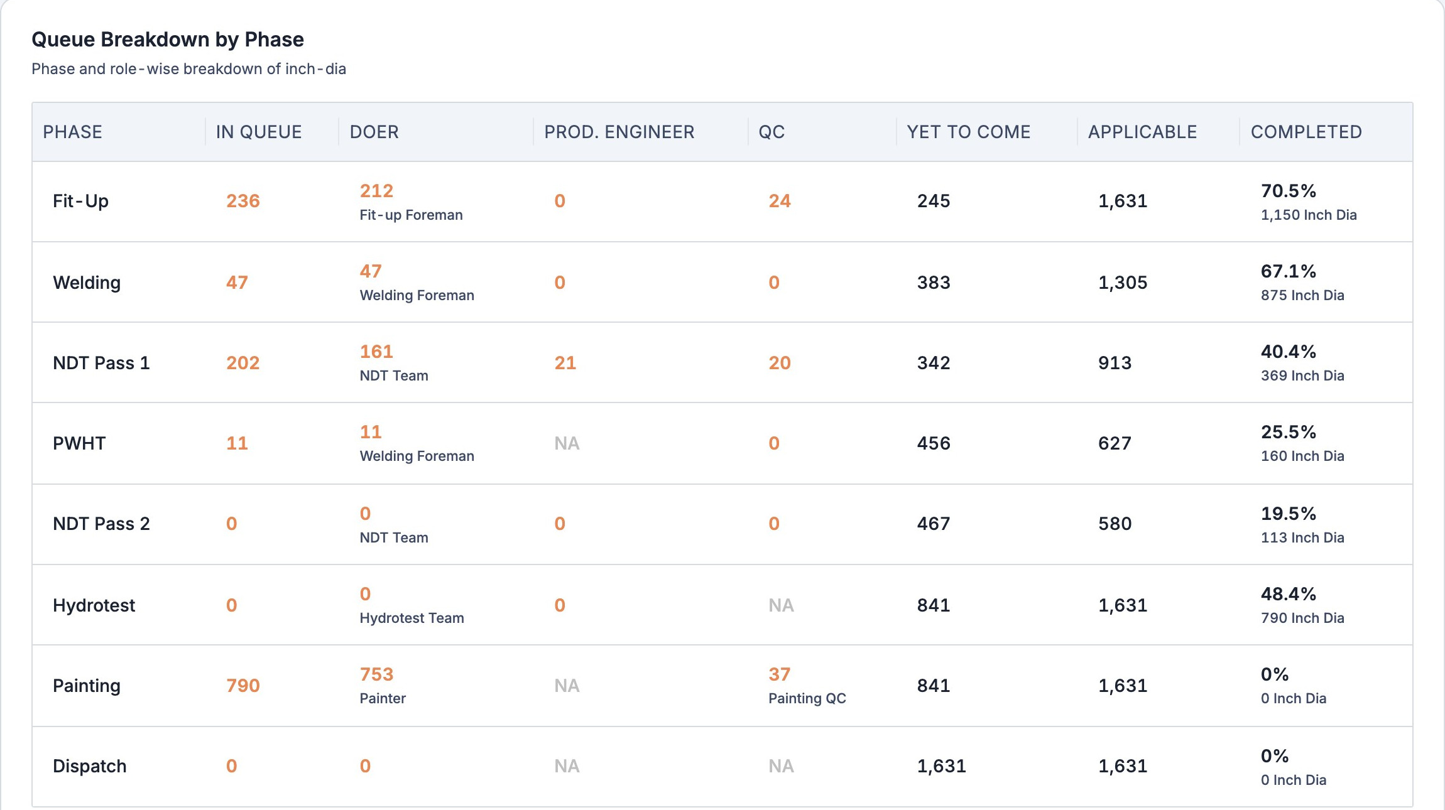Click the Fit-up Foreman doer label
1445x810 pixels.
(x=411, y=215)
